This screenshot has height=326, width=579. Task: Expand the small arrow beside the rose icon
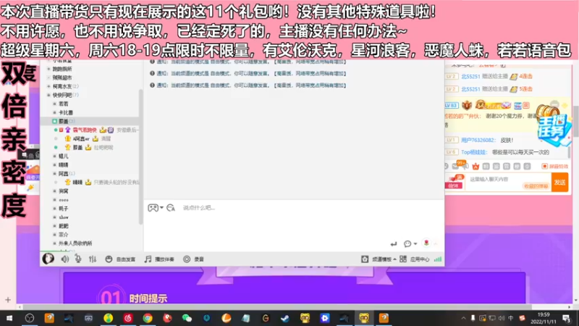pyautogui.click(x=436, y=243)
